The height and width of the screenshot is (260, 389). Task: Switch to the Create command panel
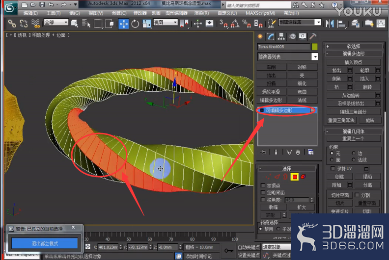[260, 37]
